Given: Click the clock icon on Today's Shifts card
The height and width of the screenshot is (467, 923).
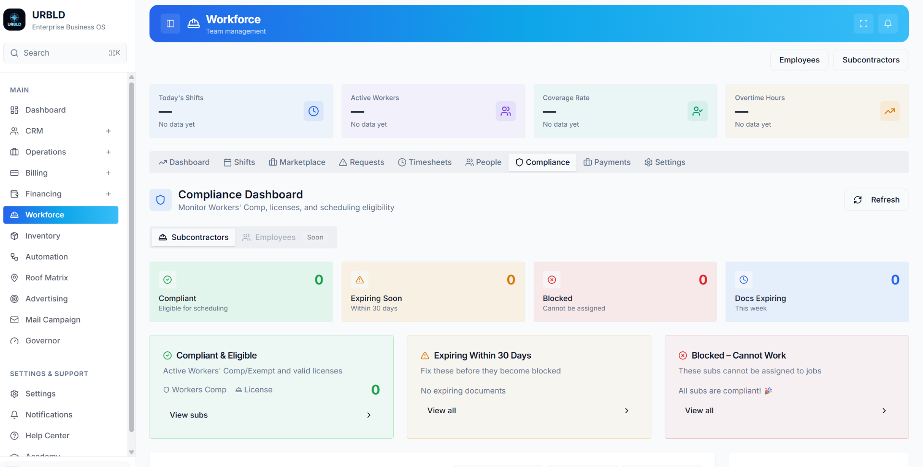Looking at the screenshot, I should tap(313, 111).
